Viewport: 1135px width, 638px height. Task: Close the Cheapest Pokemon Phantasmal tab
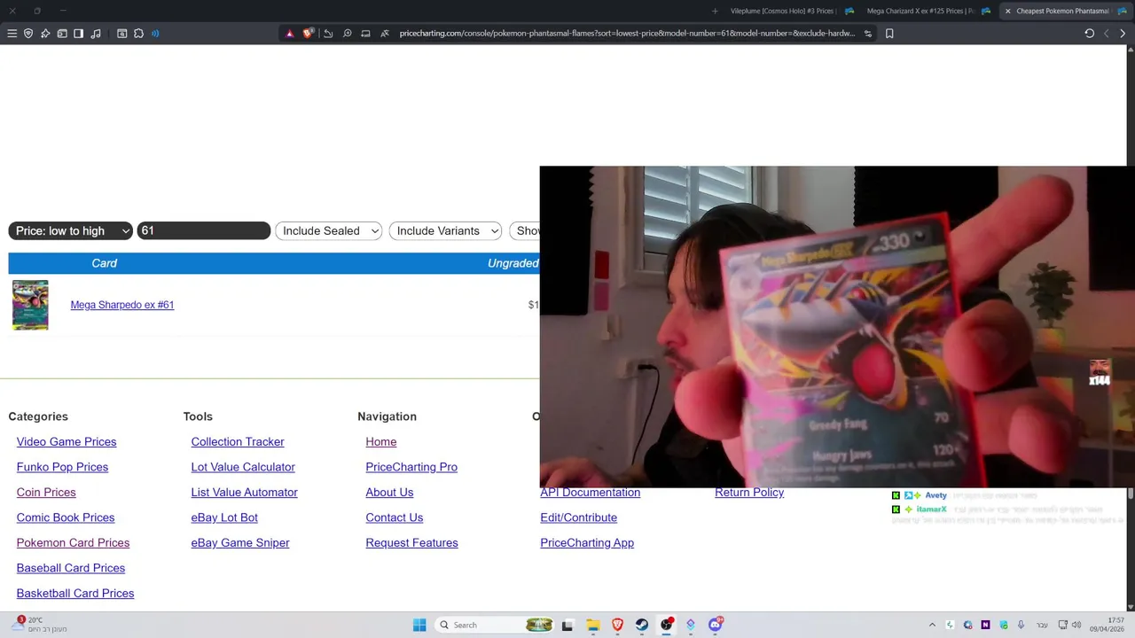click(1007, 11)
